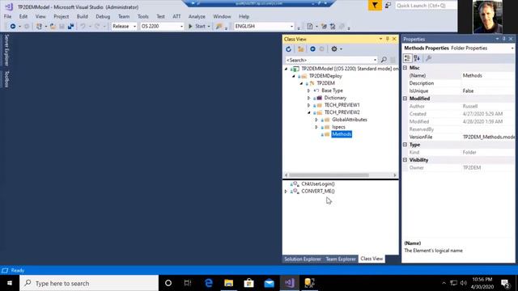The width and height of the screenshot is (518, 291).
Task: Click the Open File toolbar icon
Action: tap(53, 26)
